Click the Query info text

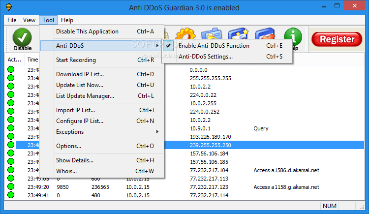tap(261, 128)
